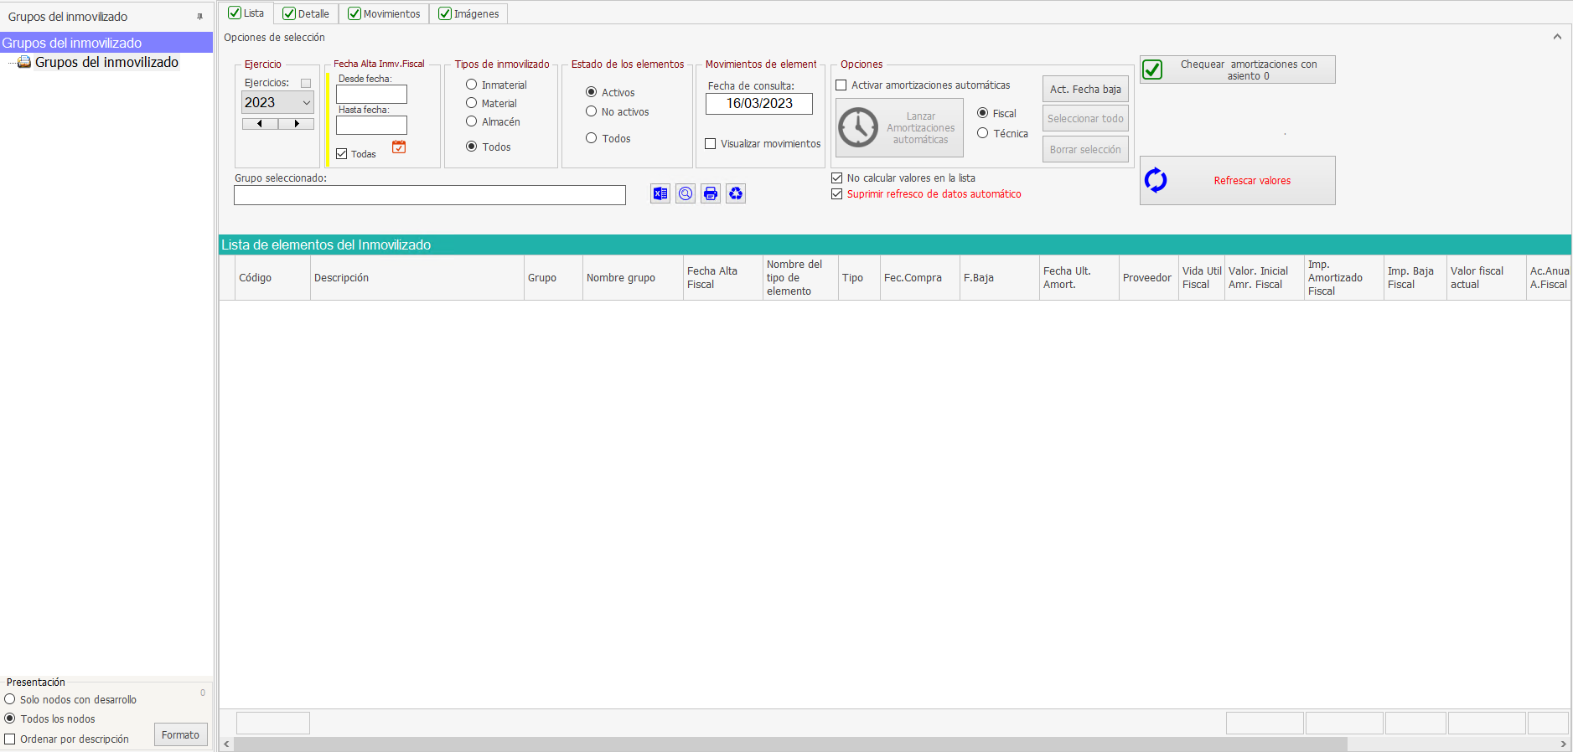Click the blue recycle icon
The image size is (1573, 752).
pyautogui.click(x=736, y=194)
